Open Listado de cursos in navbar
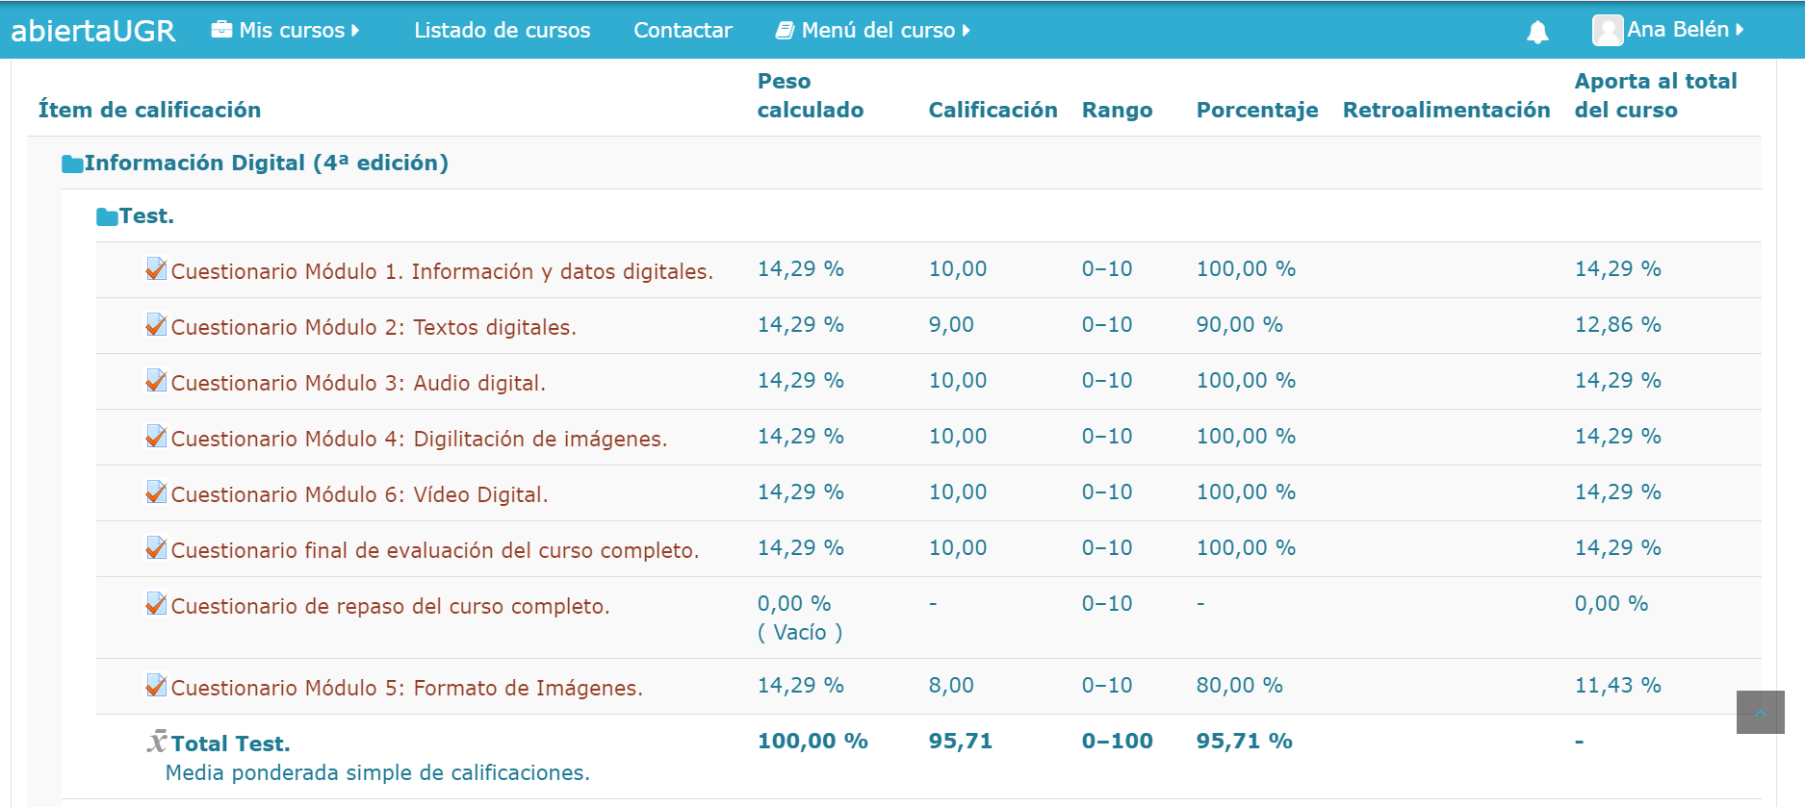 click(x=502, y=31)
